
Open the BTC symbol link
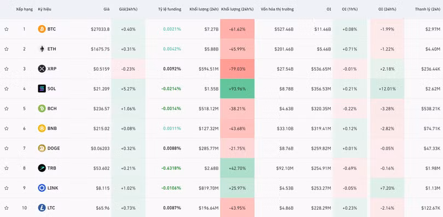(x=52, y=29)
